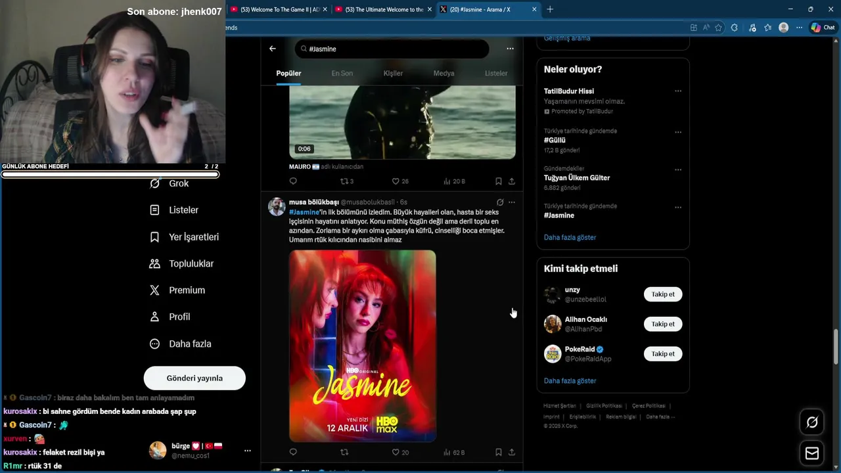The image size is (841, 473).
Task: Follow Alihan Ocaklı with Takip et
Action: coord(663,324)
